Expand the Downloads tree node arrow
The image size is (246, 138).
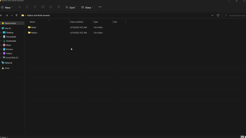click(x=1, y=41)
